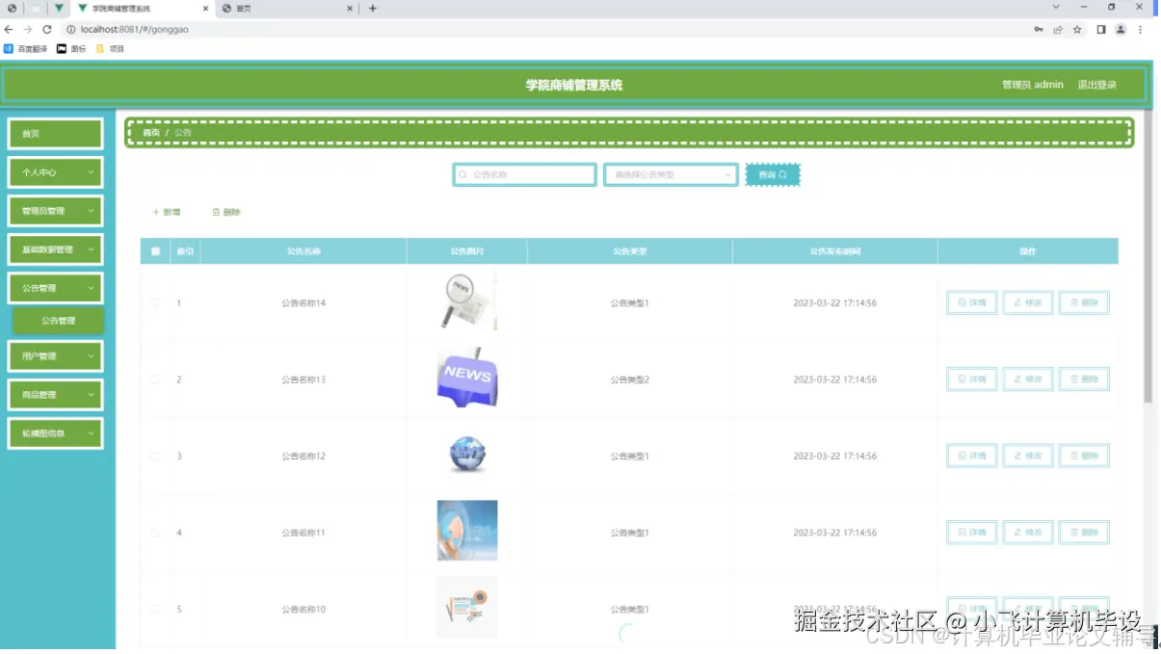Select the checkbox for 公告名称11 row

coord(154,533)
